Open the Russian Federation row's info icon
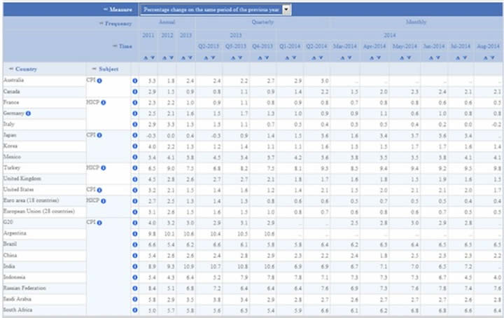The image size is (504, 318). [135, 289]
